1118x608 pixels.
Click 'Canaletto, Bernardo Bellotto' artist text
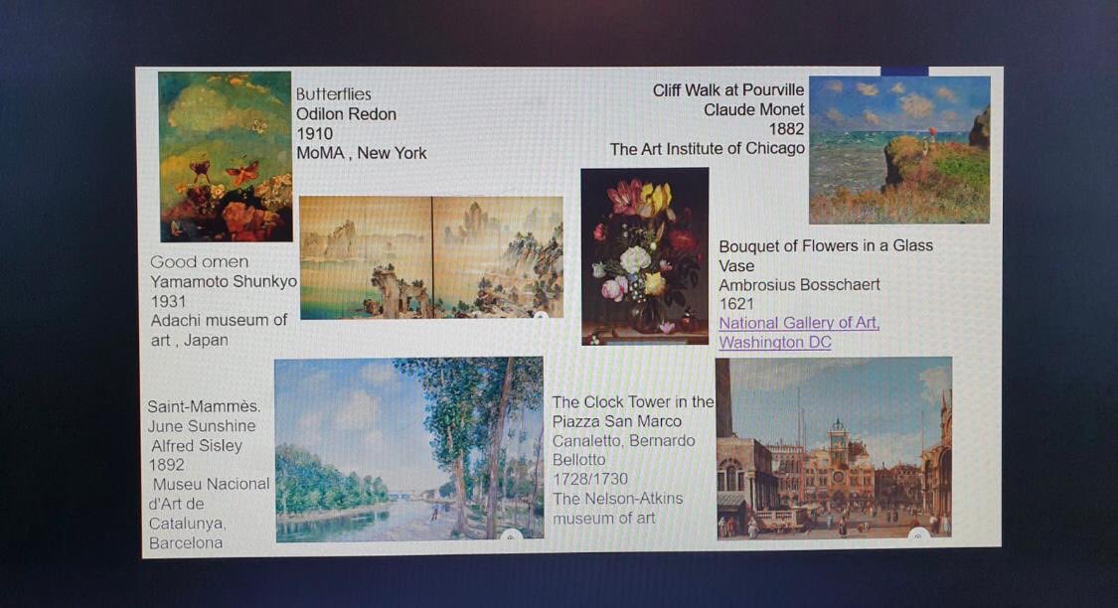pyautogui.click(x=624, y=450)
